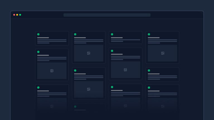Select the title line of the text-only card in the fourth column

[154, 74]
